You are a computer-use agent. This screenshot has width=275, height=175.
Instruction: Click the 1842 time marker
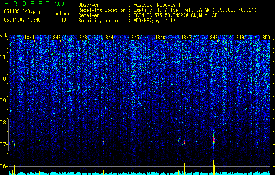tap(56, 38)
